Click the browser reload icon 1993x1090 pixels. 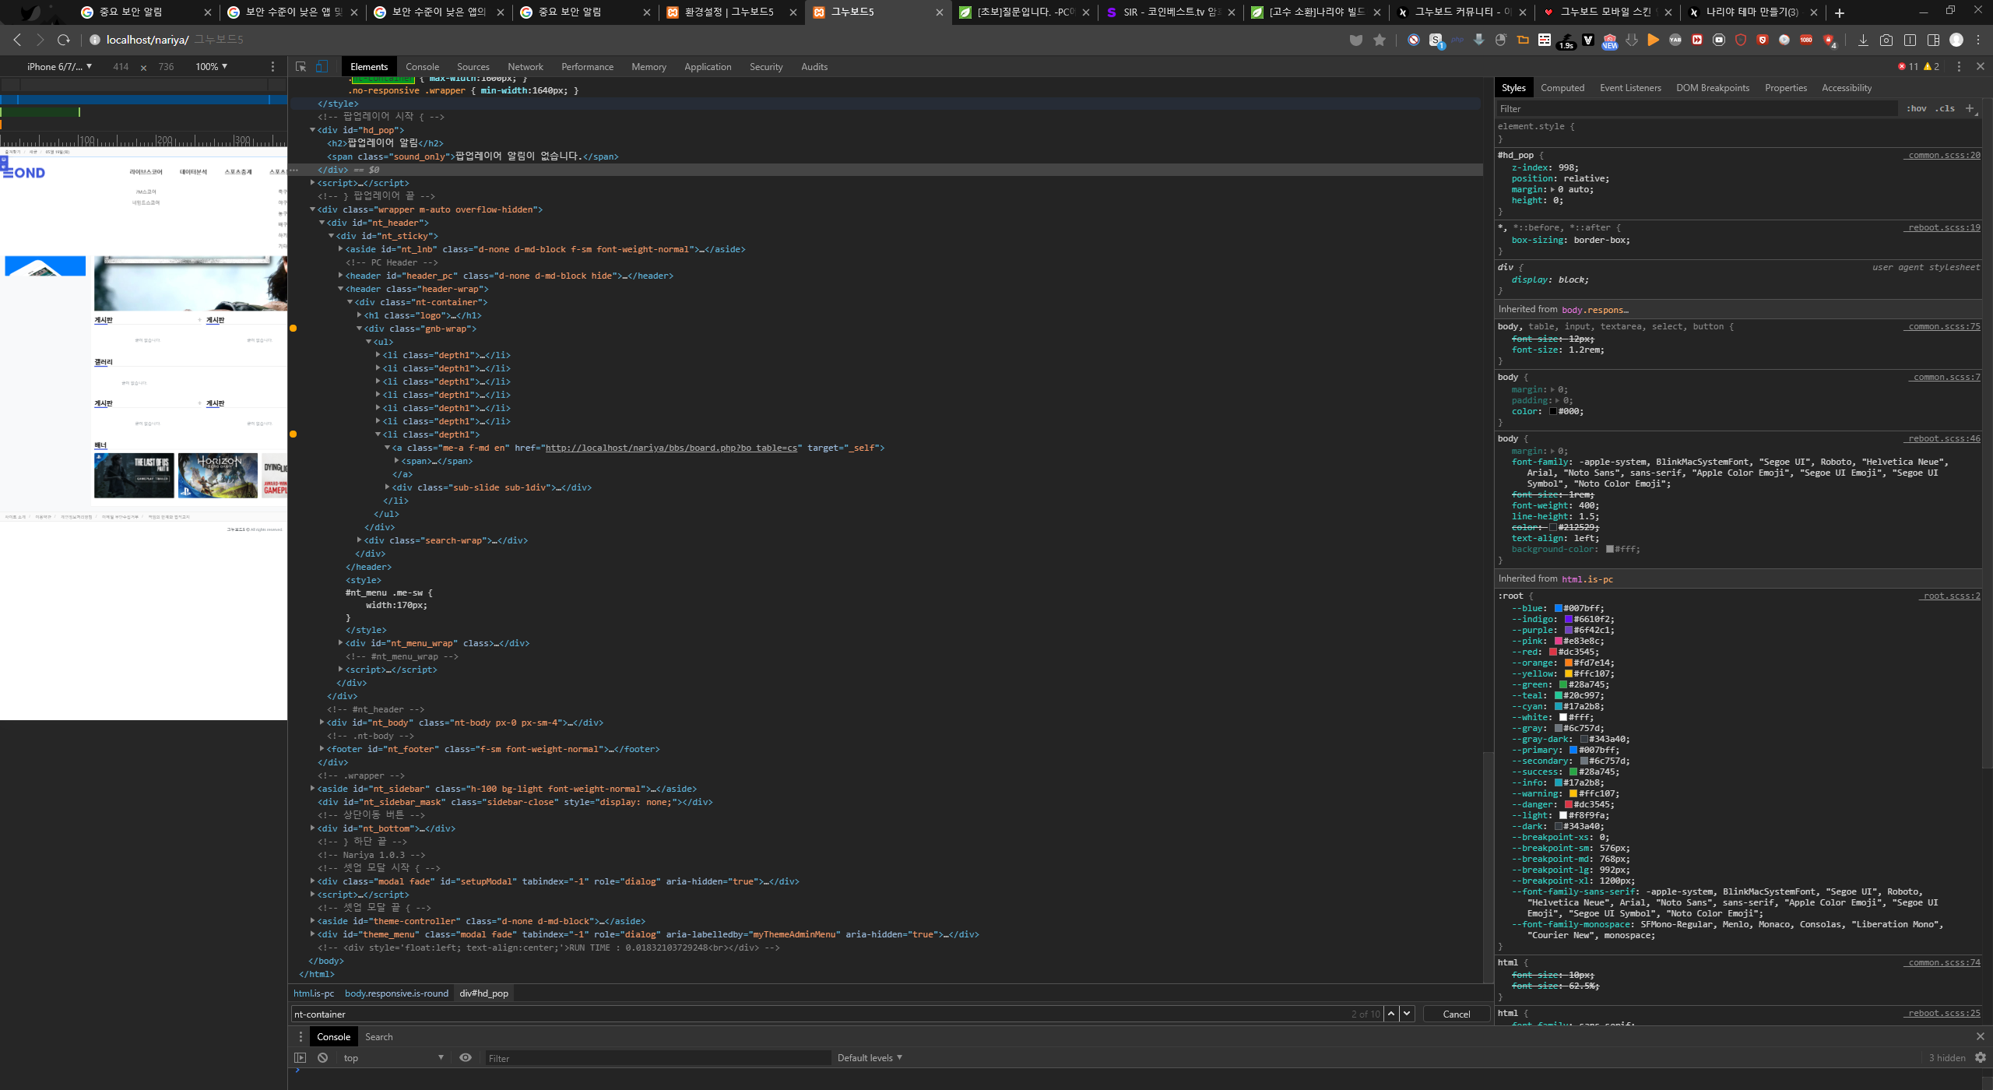[64, 40]
